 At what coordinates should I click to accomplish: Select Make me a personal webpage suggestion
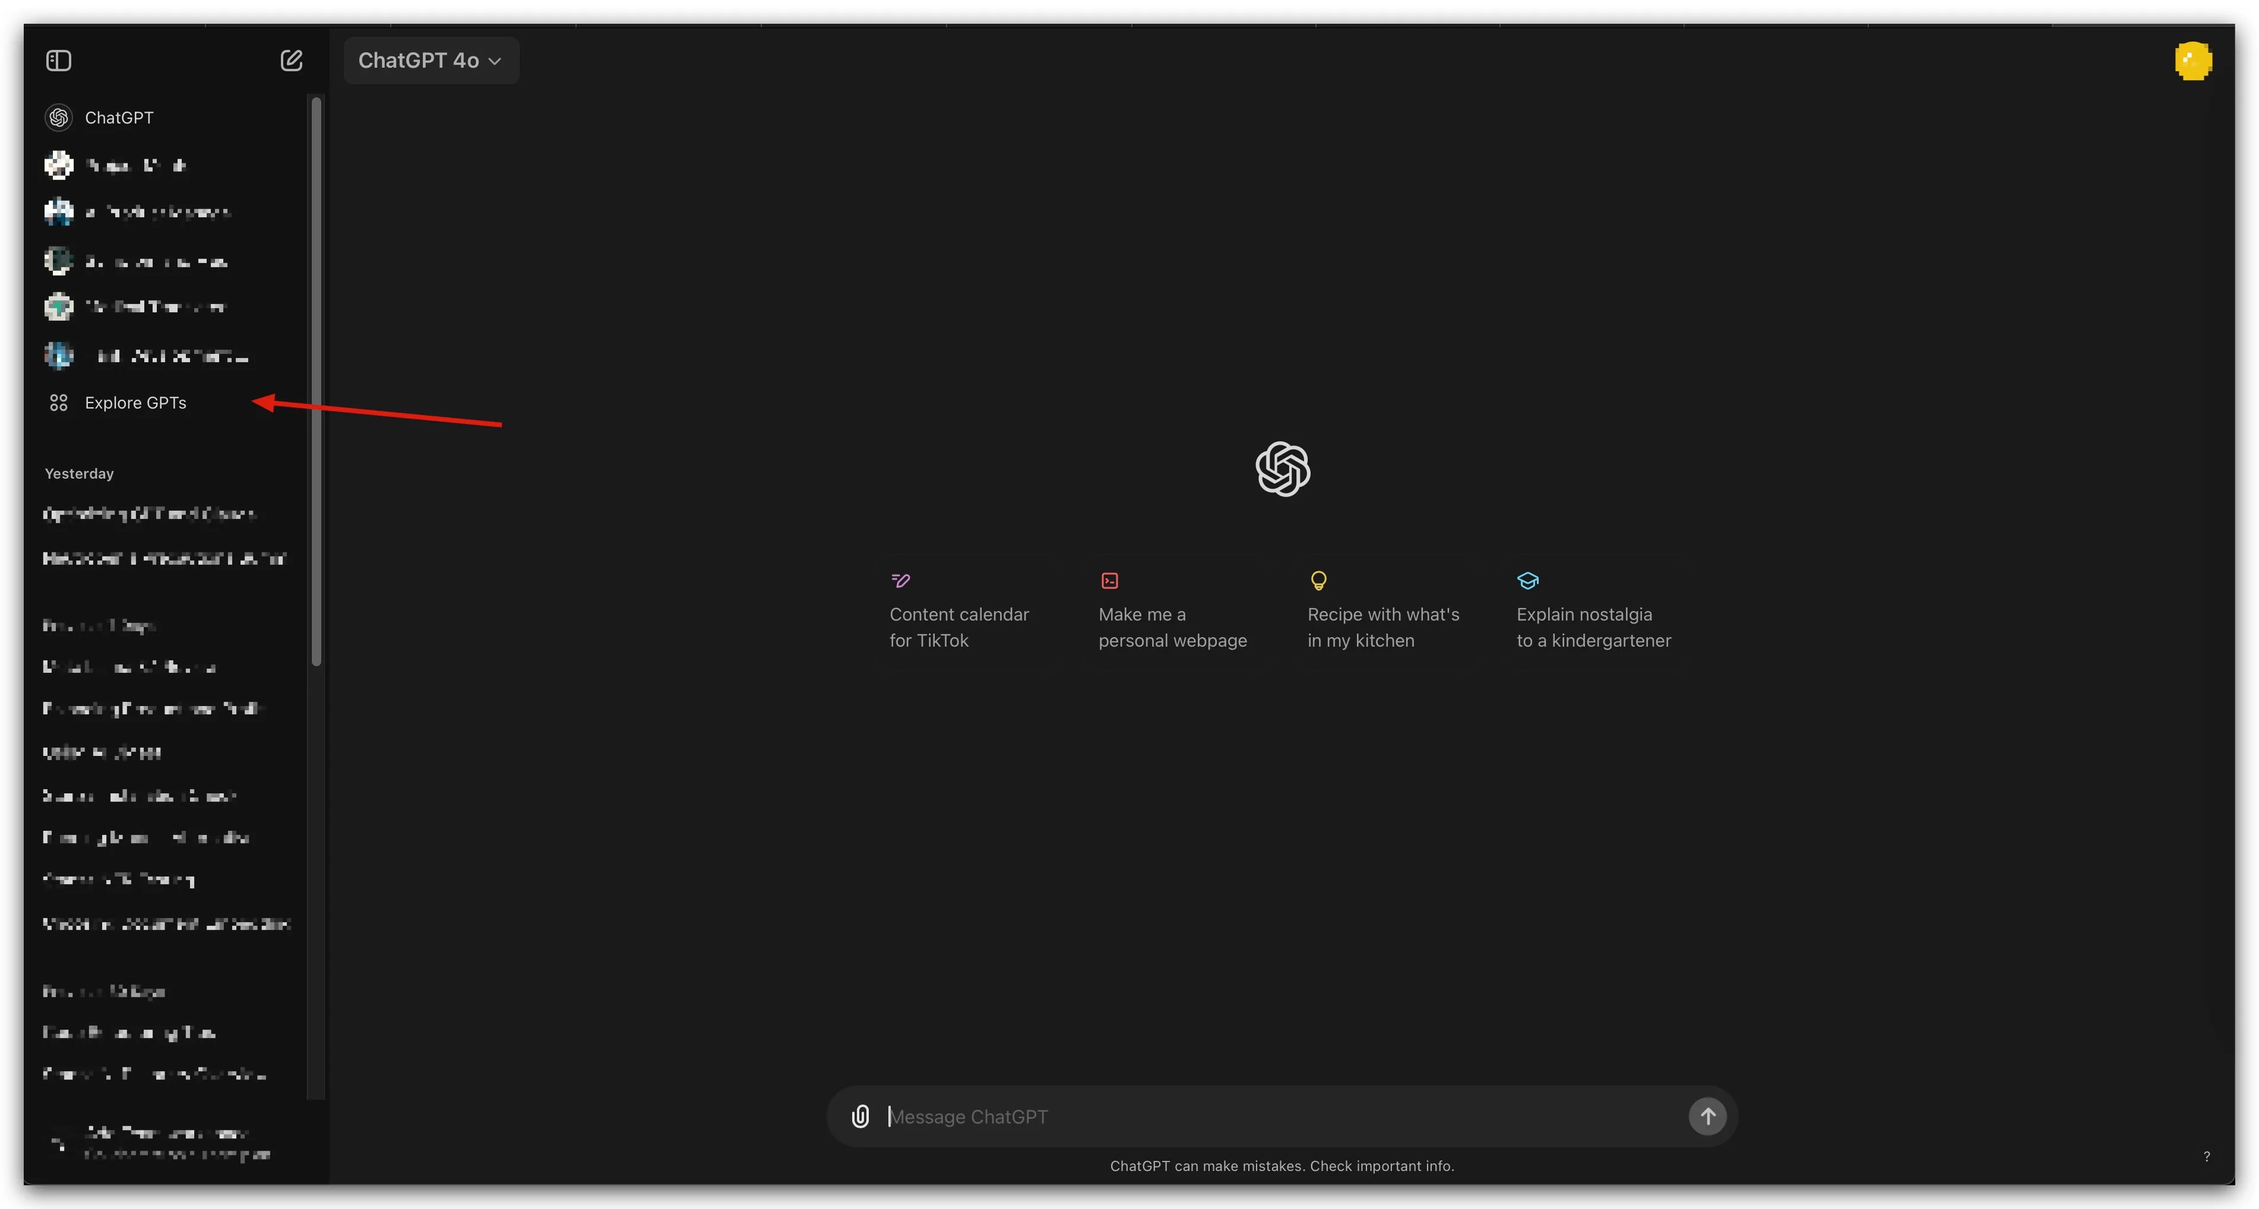coord(1173,612)
